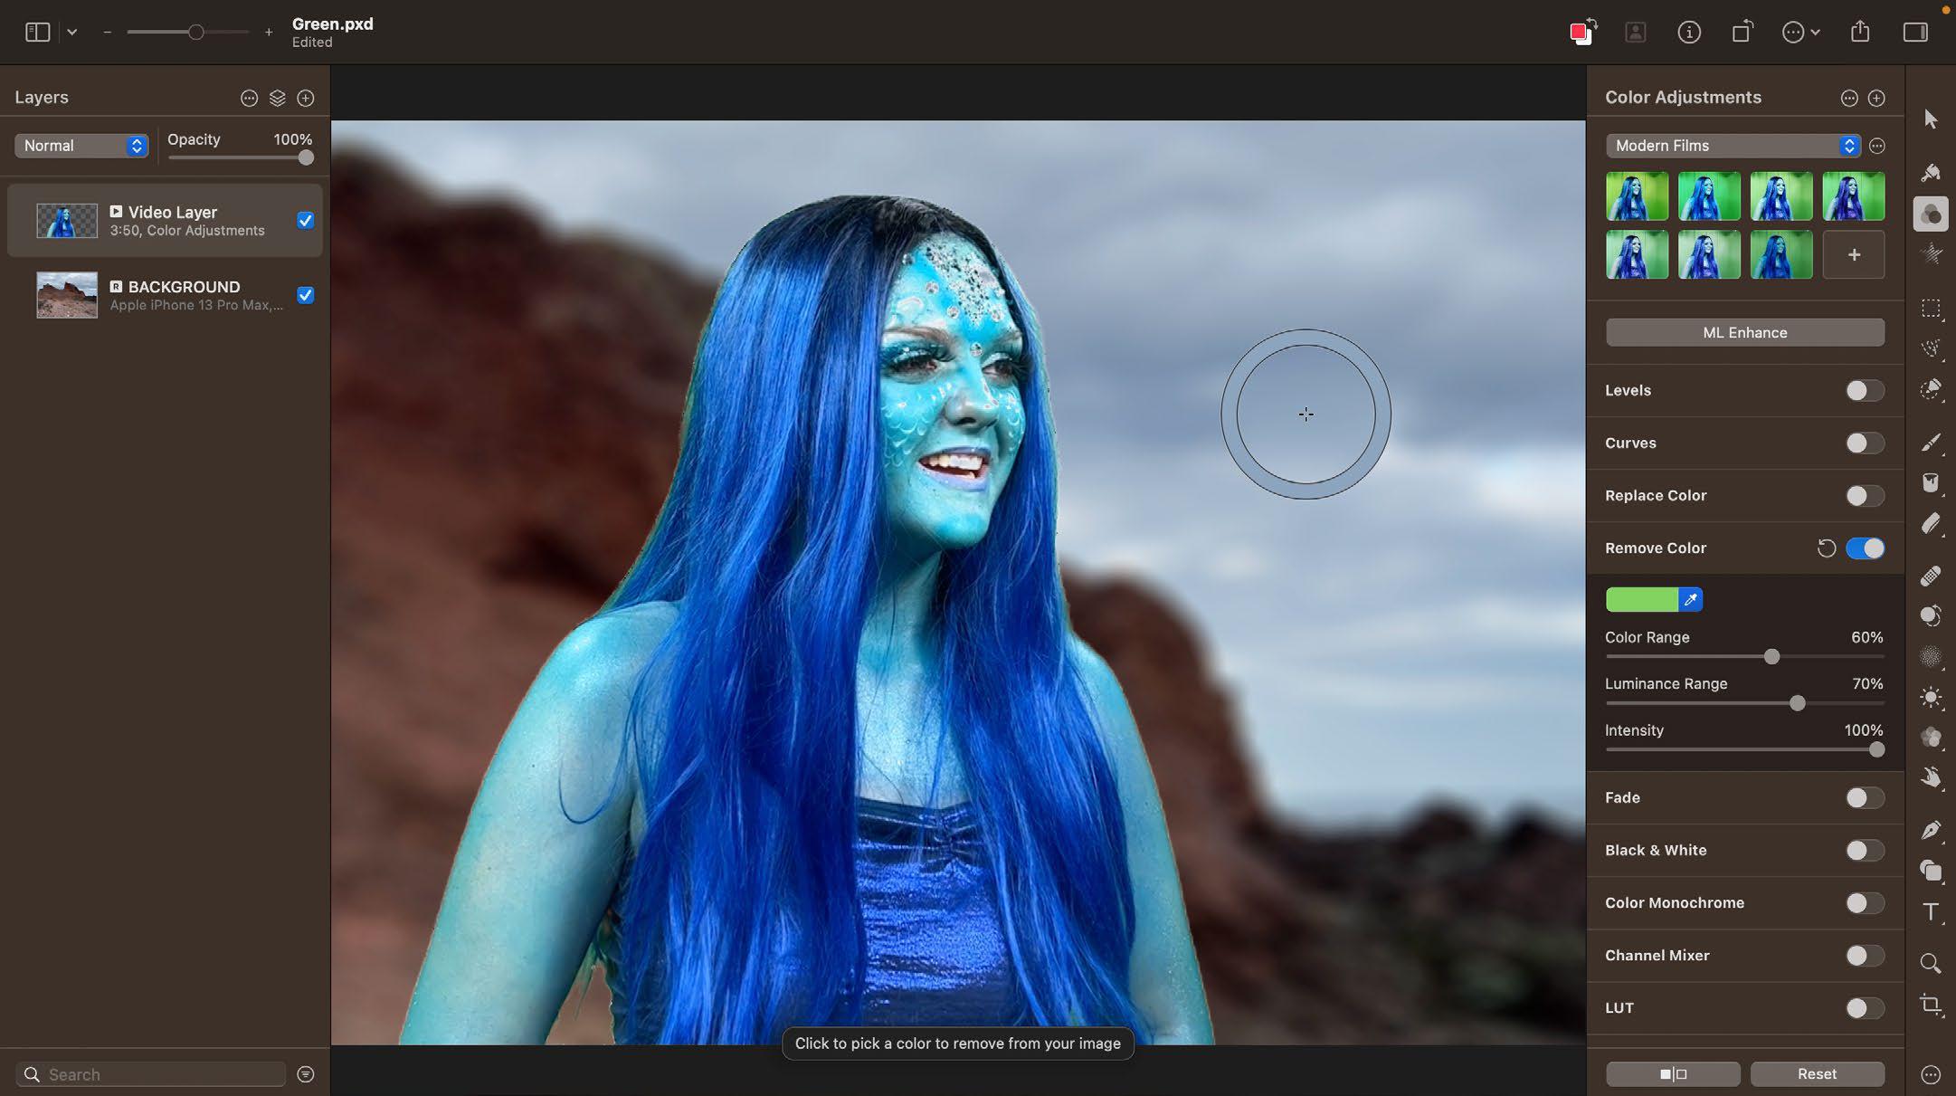
Task: Click the share/export icon in the toolbar
Action: 1861,30
